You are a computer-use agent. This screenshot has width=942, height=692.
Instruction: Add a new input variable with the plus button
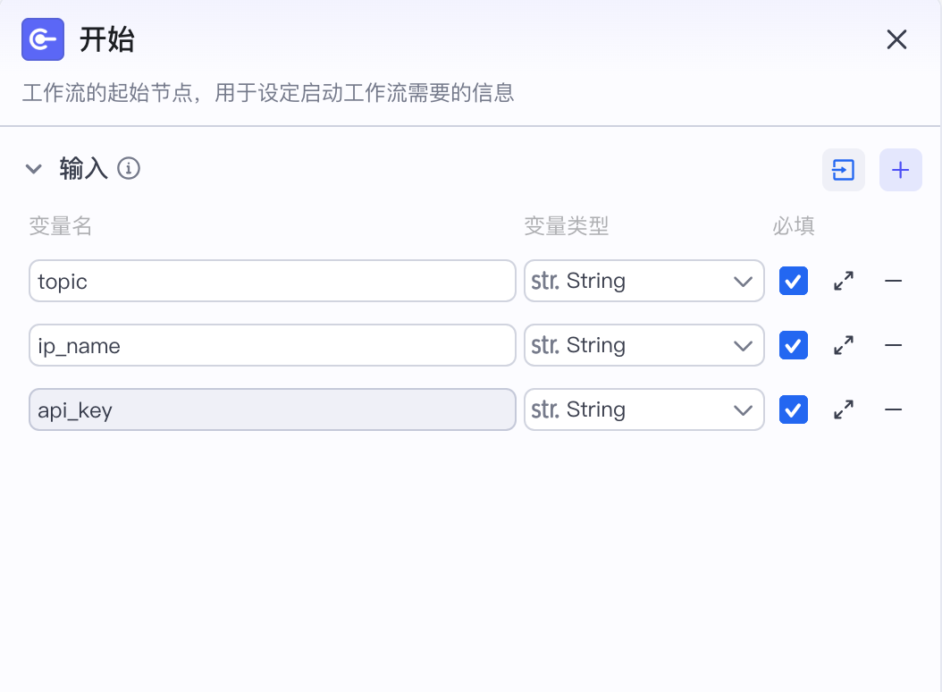click(x=900, y=170)
